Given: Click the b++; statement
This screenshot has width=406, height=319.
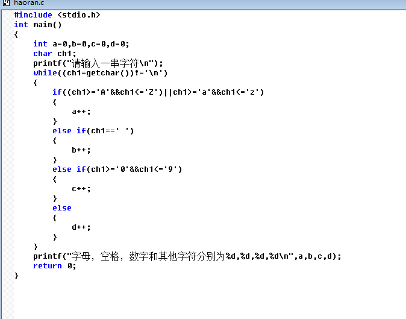Looking at the screenshot, I should (x=81, y=150).
